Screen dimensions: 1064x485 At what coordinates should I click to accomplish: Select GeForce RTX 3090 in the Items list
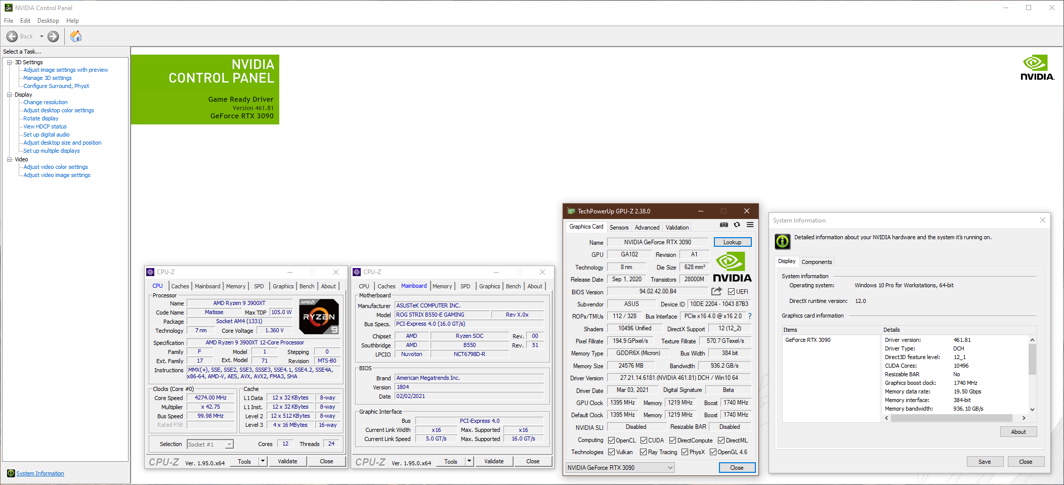pos(807,340)
